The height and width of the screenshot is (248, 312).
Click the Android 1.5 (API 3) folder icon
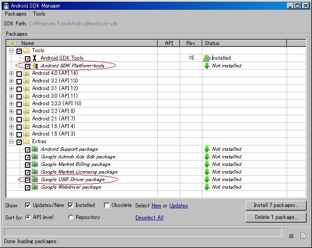click(x=26, y=134)
